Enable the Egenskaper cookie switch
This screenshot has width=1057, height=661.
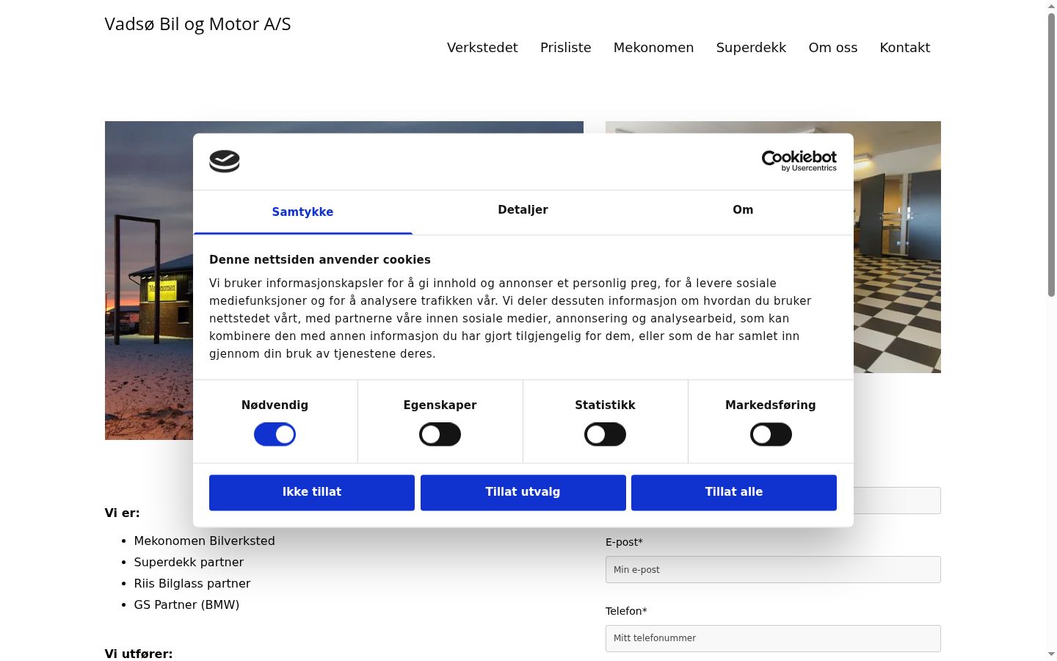(x=440, y=435)
